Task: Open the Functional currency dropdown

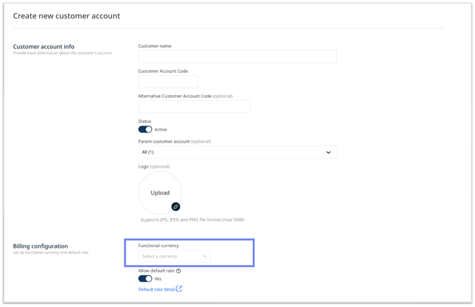Action: (x=174, y=256)
